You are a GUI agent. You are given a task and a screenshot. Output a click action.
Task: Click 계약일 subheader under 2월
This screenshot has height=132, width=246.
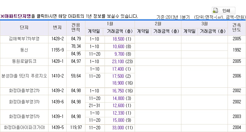(x=143, y=31)
